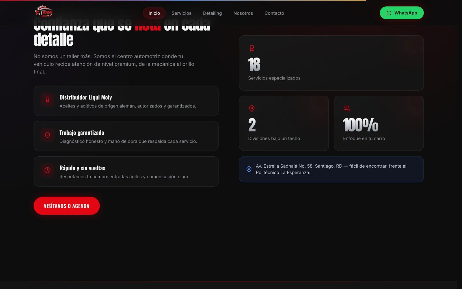Select the Nosotros nav item
The width and height of the screenshot is (462, 289).
click(x=243, y=13)
